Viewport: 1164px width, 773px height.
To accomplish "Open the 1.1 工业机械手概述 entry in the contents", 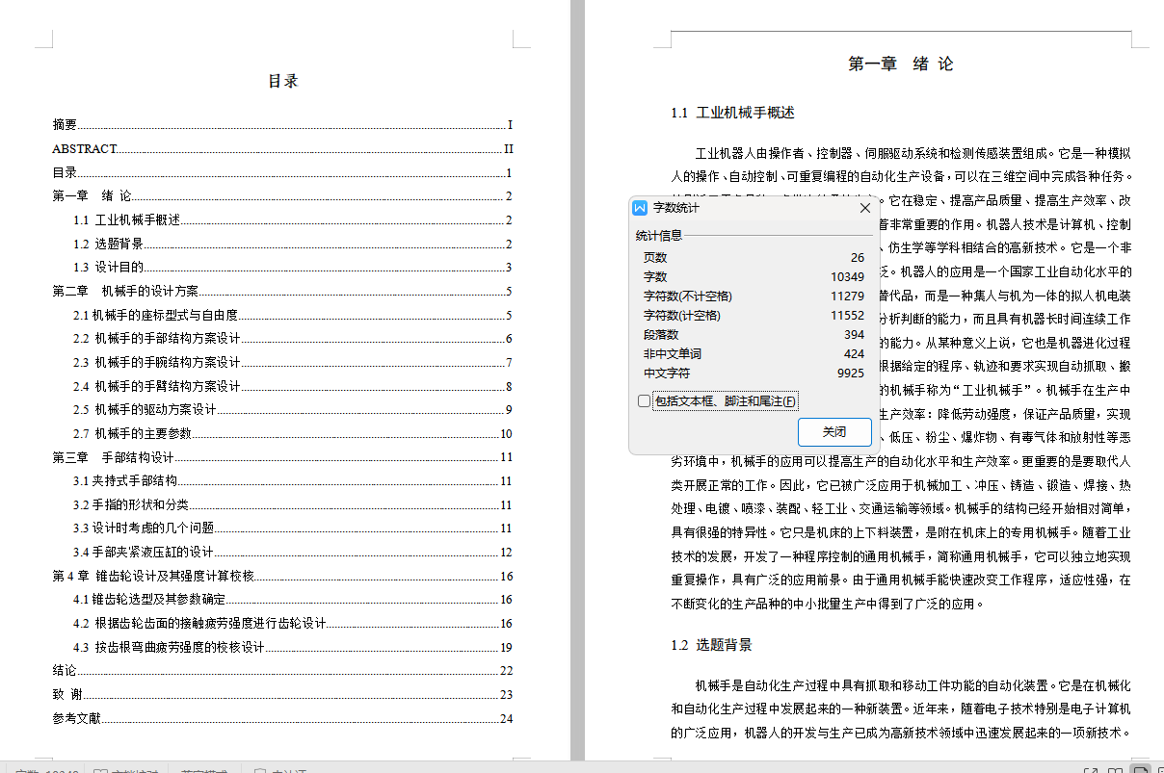I will [293, 220].
